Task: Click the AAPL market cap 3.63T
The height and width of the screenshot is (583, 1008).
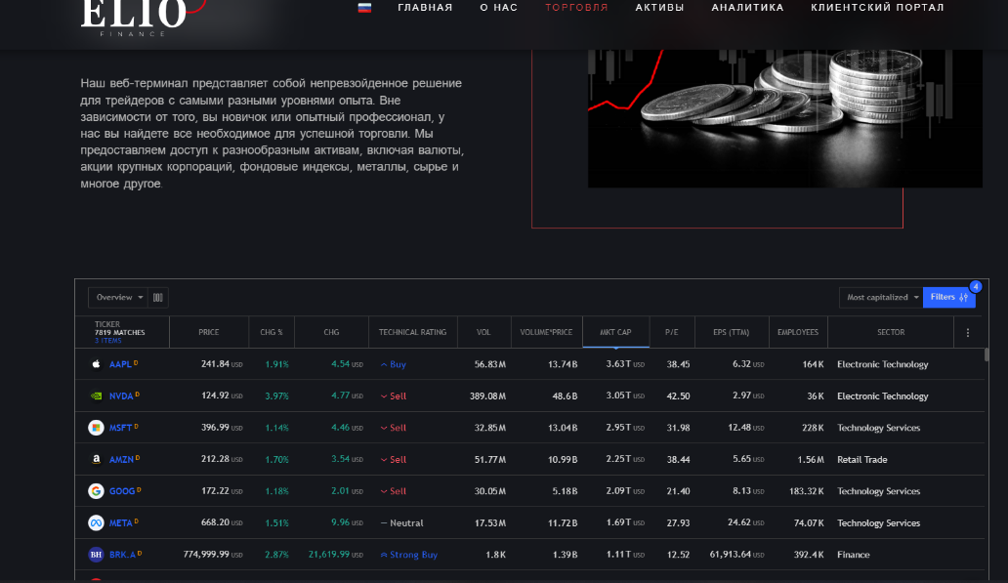Action: click(617, 364)
